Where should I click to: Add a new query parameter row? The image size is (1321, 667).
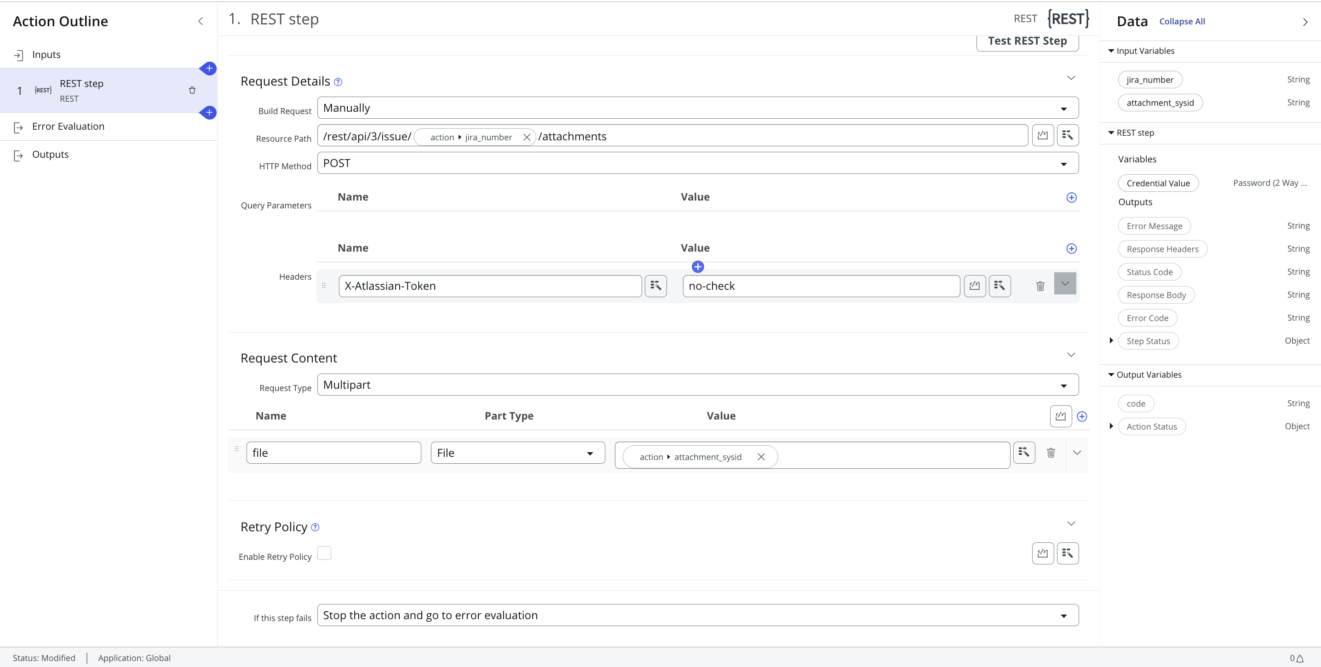tap(1071, 198)
